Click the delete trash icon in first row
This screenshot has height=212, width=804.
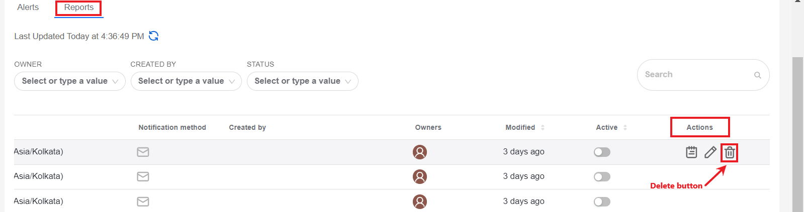pos(730,152)
